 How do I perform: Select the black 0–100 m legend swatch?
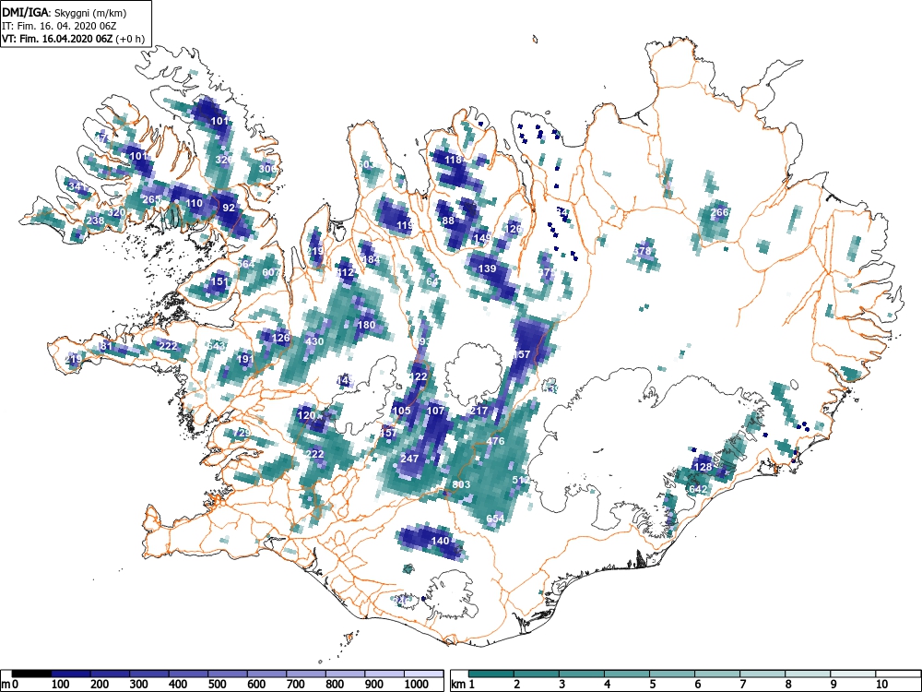31,674
